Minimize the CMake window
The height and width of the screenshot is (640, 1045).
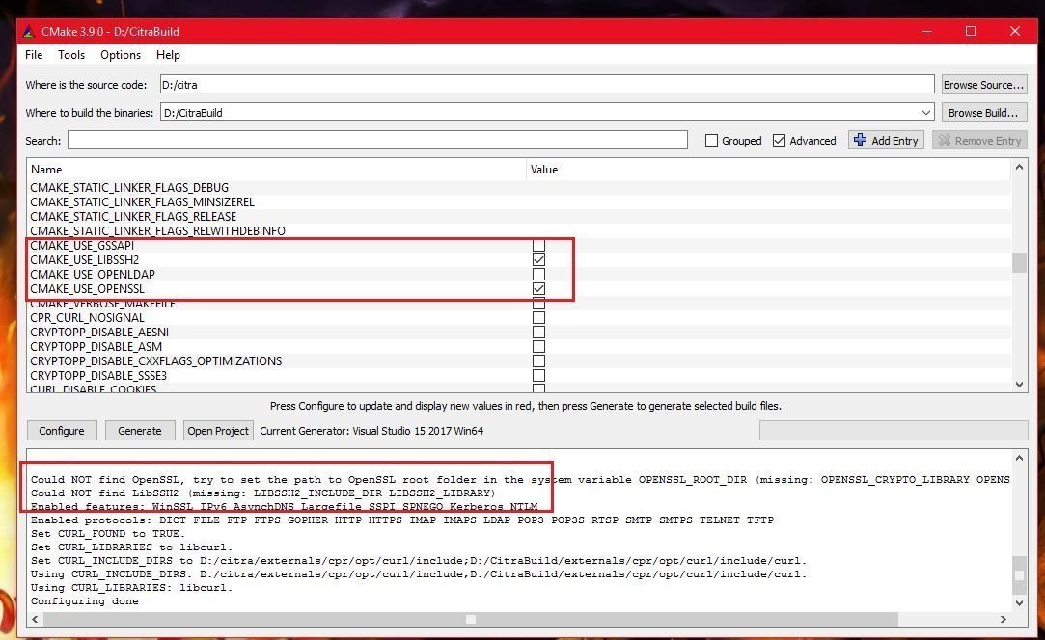tap(927, 31)
